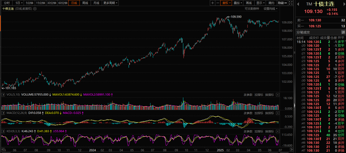346x153 pixels.
Task: Close the KDJ indicator panel
Action: 278,131
